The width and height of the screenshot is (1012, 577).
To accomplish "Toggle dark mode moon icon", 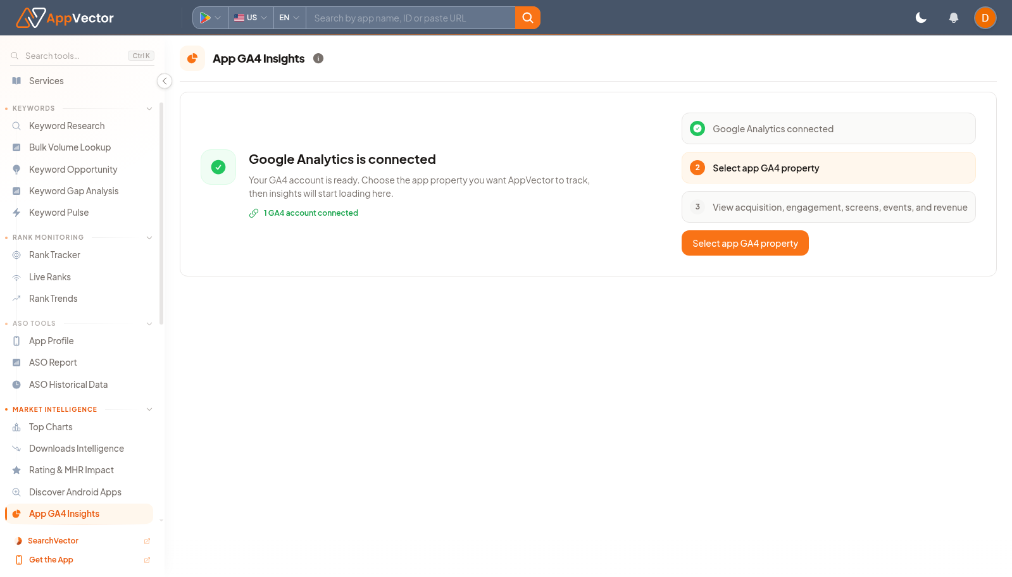I will (x=921, y=18).
